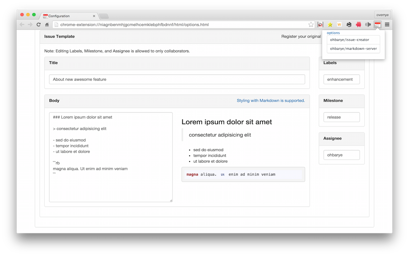409x256 pixels.
Task: Click the black circular arrows extension icon
Action: pyautogui.click(x=349, y=25)
